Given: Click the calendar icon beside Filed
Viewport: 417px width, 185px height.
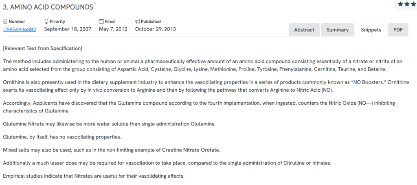Looking at the screenshot, I should [101, 22].
